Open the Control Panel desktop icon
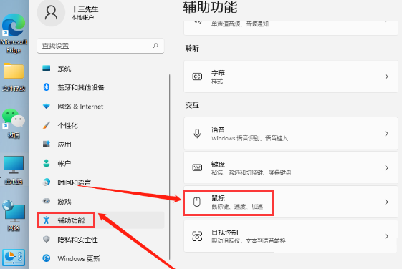402x269 pixels. [x=14, y=258]
